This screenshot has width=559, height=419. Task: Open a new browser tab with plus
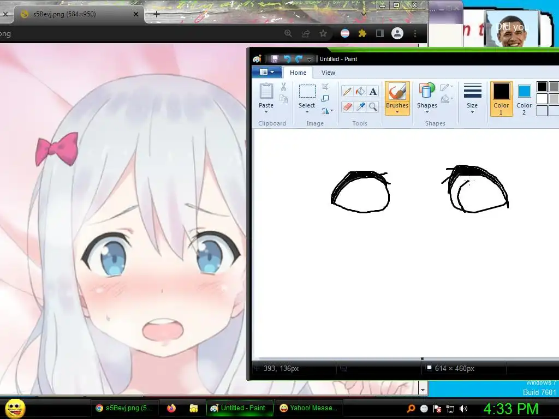(156, 14)
